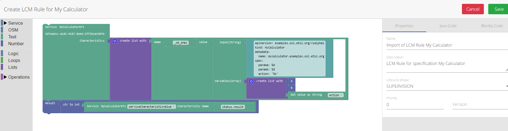Edit the _CR_SPEC name text field
This screenshot has height=131, width=508.
pos(181,43)
